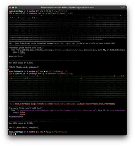Click the red FAILED summary in the second run
The width and height of the screenshot is (135, 146).
pos(12,128)
